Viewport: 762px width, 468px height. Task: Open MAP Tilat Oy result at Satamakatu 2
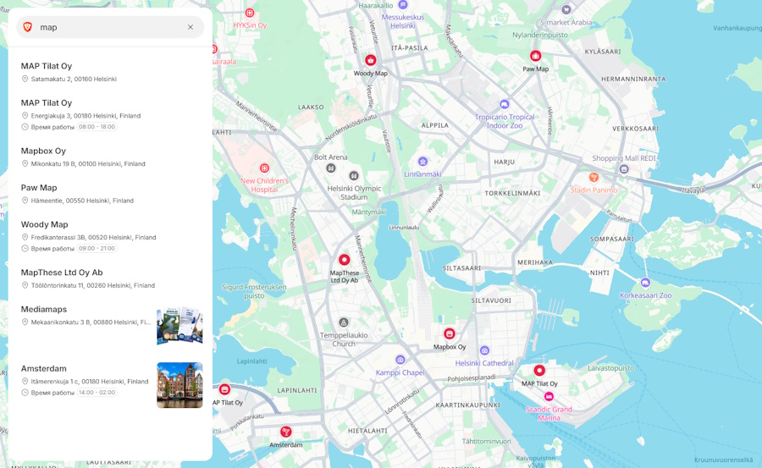point(110,72)
